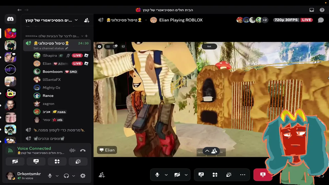Open the Roblox chat icon with badge

115,47
